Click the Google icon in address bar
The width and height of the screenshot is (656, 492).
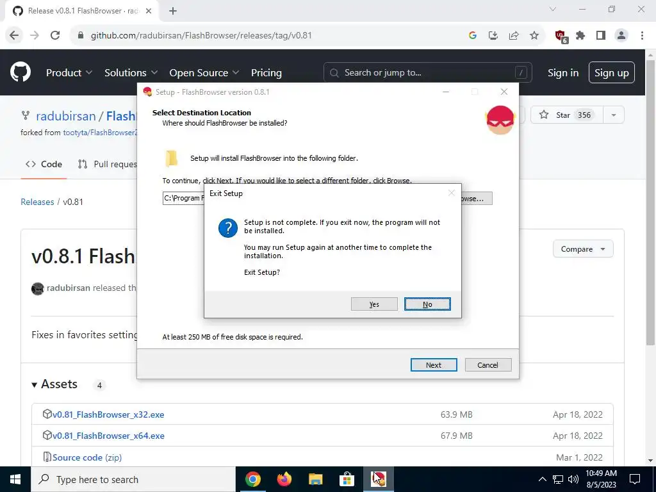tap(473, 36)
